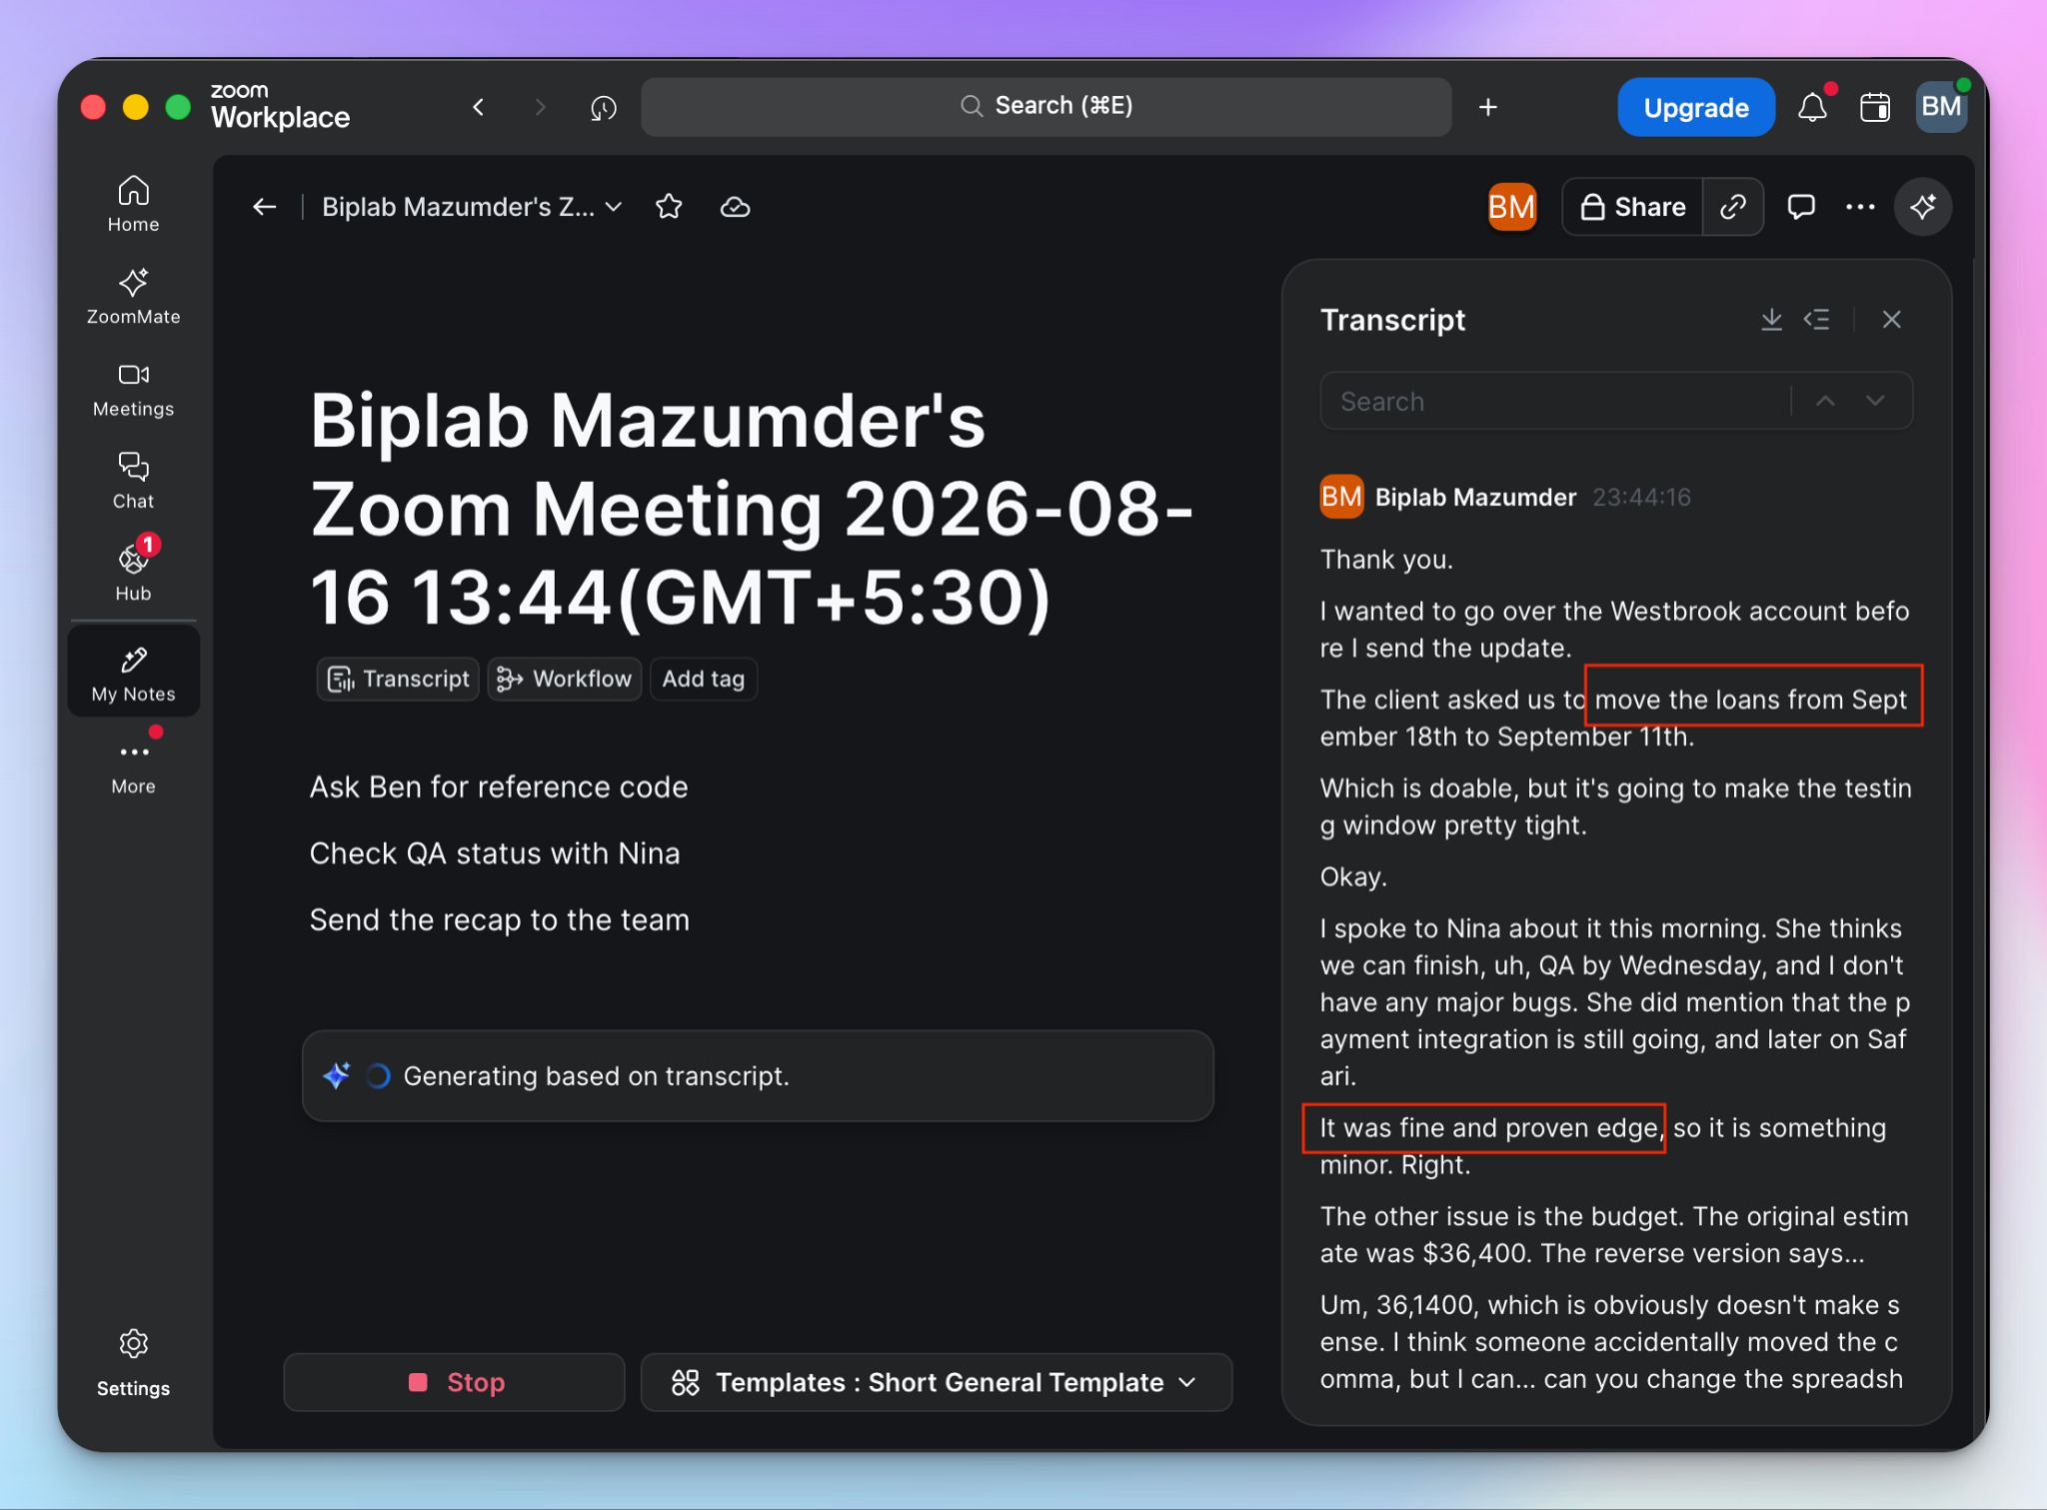
Task: Click the 'Thank you.' transcript line
Action: pyautogui.click(x=1386, y=560)
